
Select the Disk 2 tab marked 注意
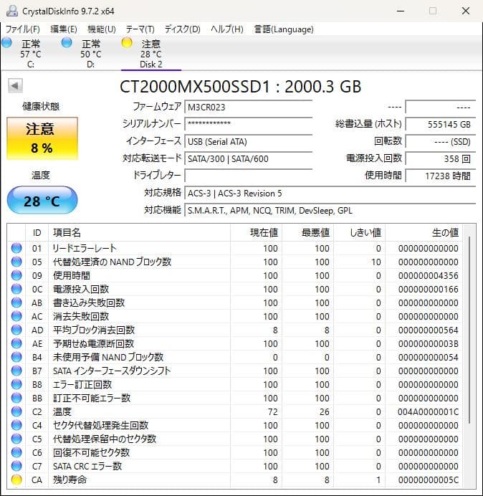(x=151, y=53)
